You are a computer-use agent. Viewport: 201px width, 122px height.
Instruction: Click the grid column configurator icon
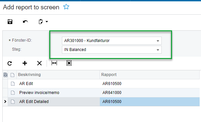[x=5, y=75]
